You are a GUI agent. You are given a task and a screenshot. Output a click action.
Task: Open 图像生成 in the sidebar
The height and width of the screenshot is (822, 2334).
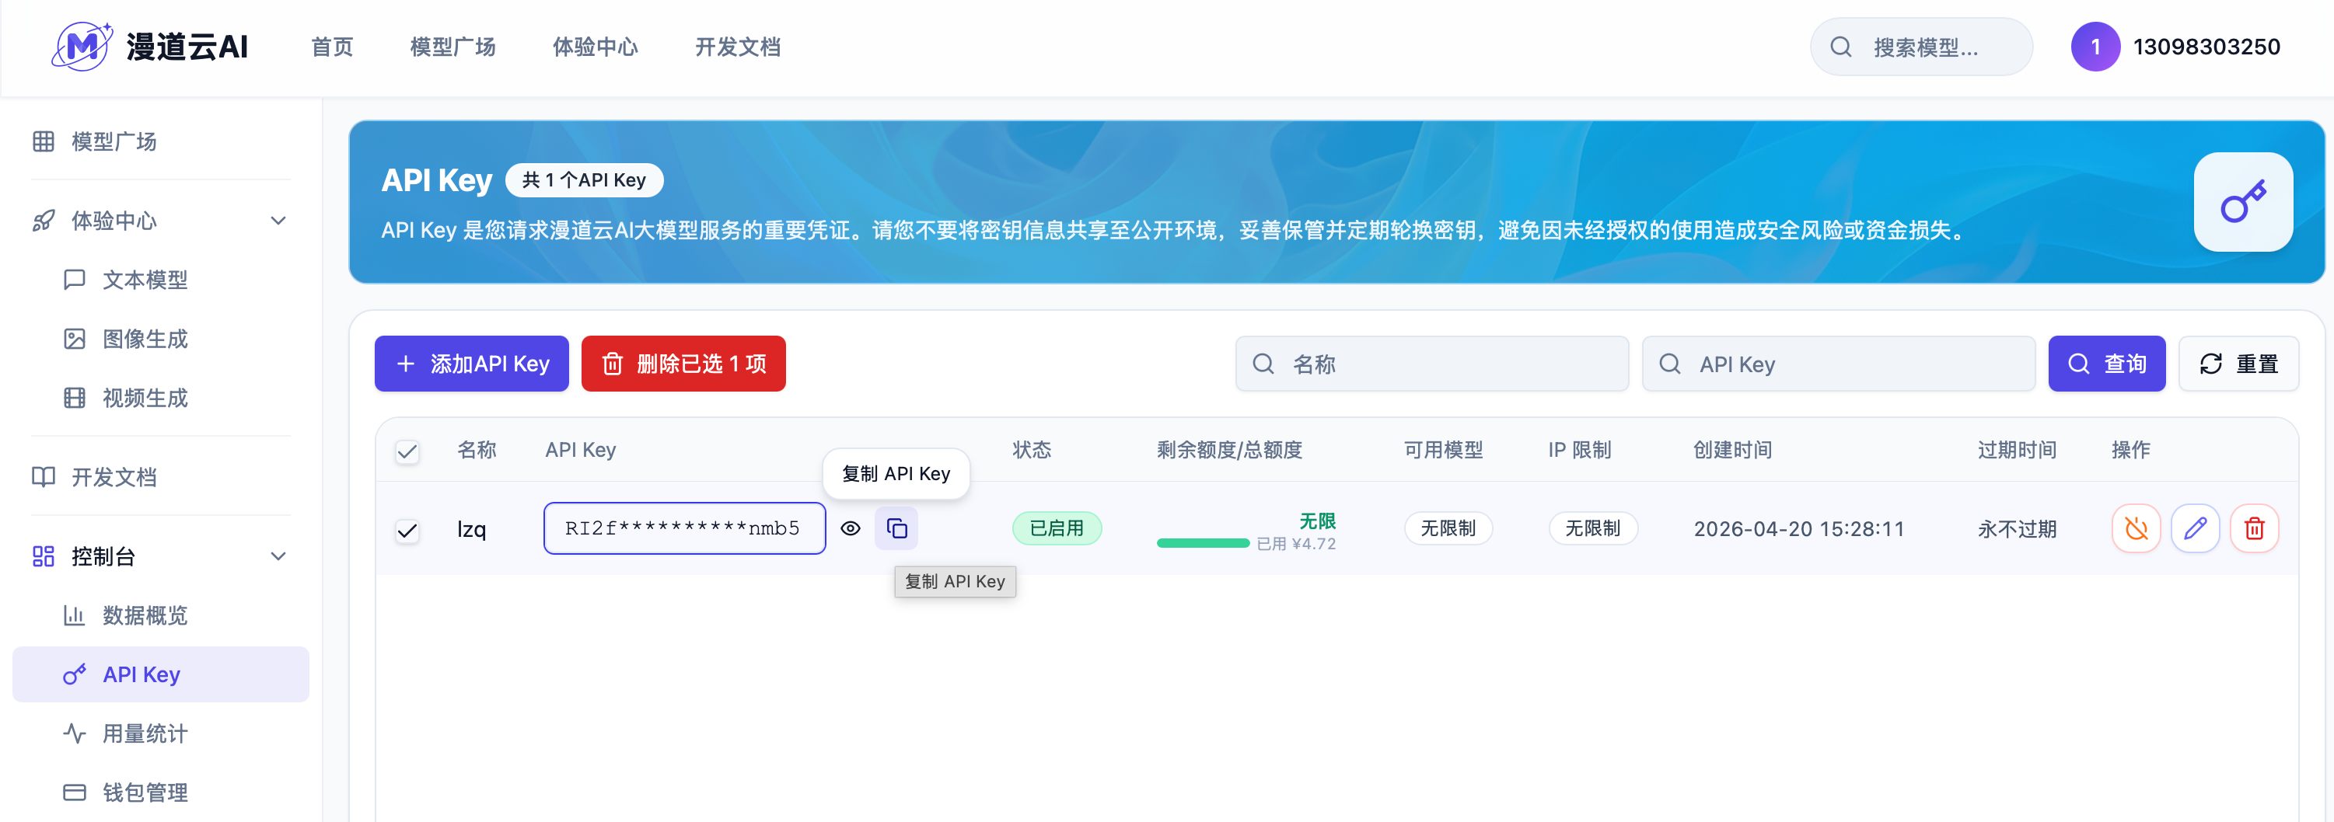[160, 339]
